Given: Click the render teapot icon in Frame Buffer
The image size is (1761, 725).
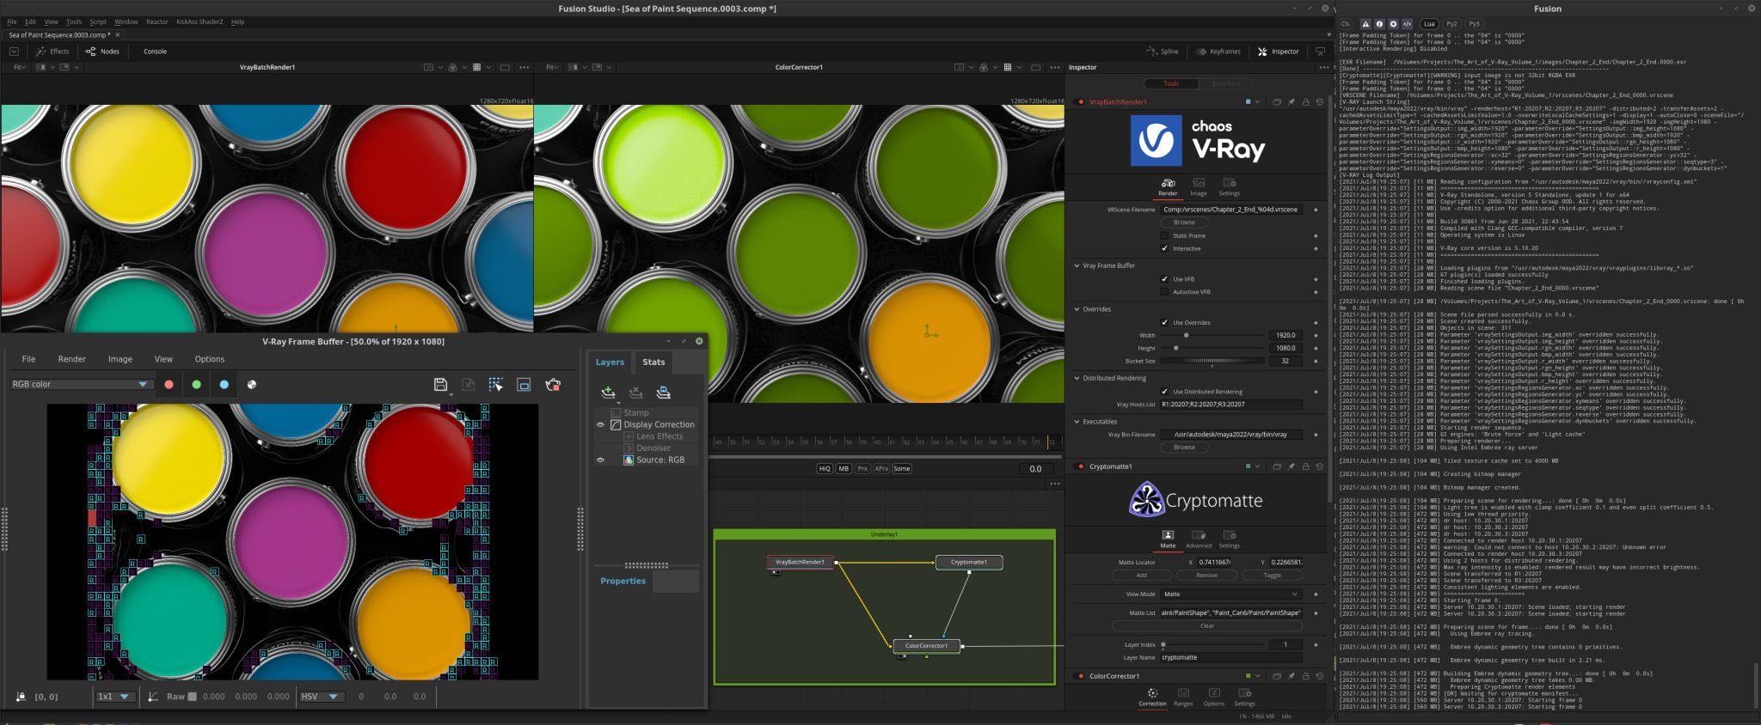Looking at the screenshot, I should 553,385.
